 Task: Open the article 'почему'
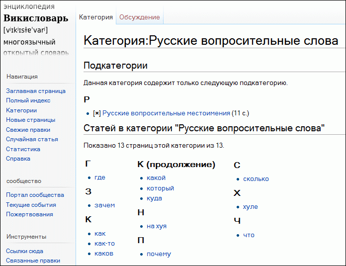click(159, 254)
